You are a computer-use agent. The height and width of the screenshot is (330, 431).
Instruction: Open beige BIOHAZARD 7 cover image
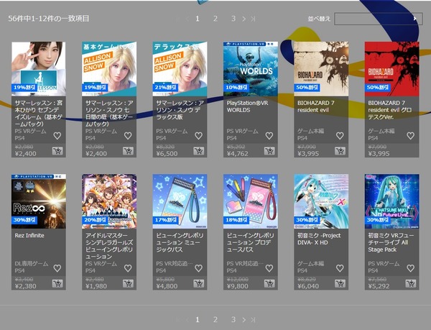pyautogui.click(x=321, y=69)
